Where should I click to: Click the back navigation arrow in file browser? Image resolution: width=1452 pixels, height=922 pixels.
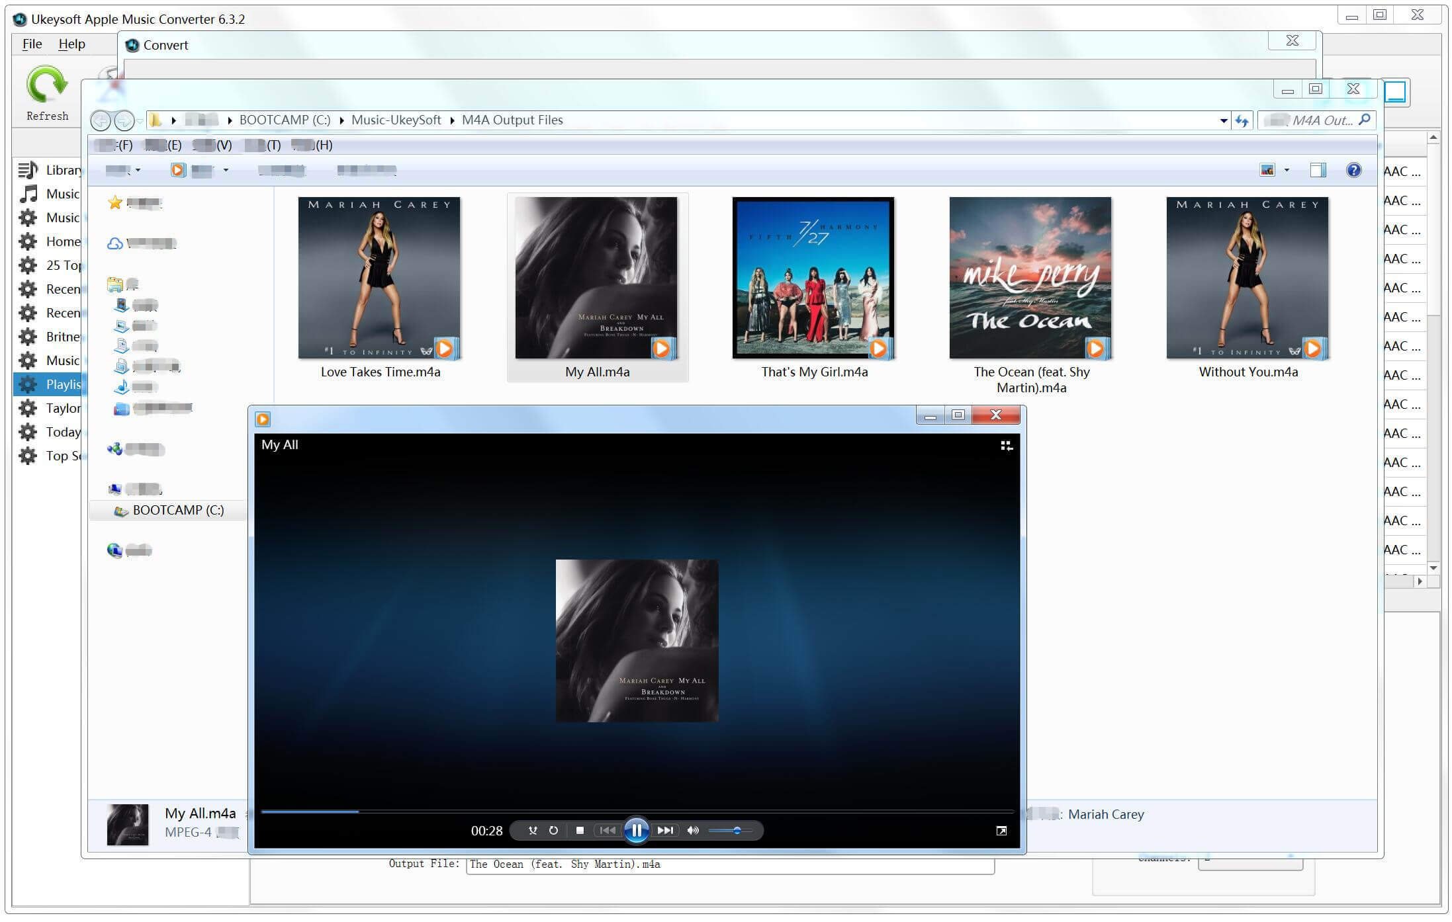point(102,120)
